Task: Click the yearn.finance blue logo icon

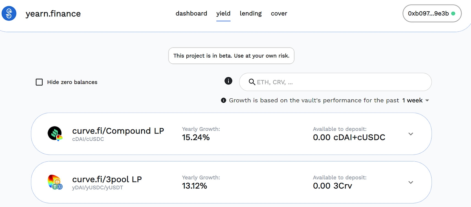Action: tap(9, 13)
